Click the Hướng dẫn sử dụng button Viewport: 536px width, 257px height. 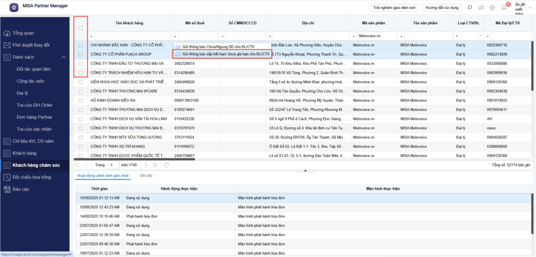[442, 8]
